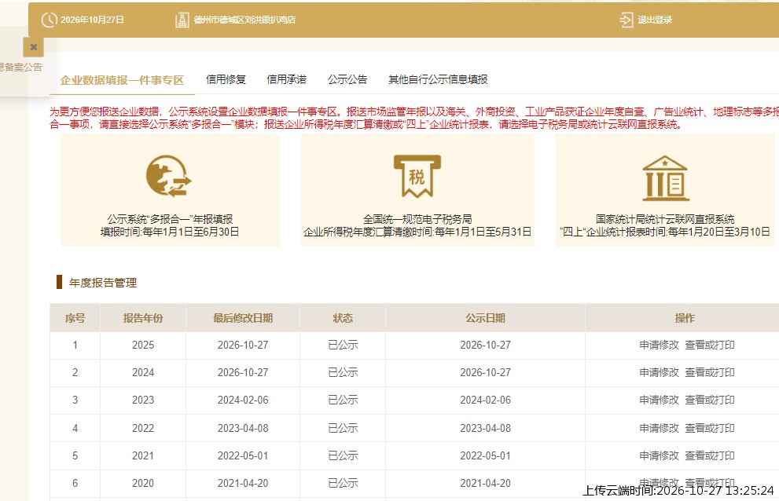This screenshot has height=501, width=779.
Task: Click 查看或打印 for the 2024 report
Action: coord(710,372)
